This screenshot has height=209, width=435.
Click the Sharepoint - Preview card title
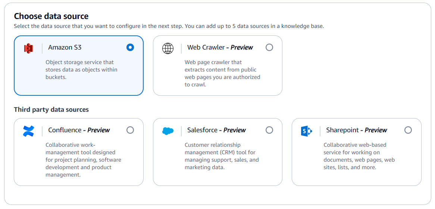pos(357,130)
